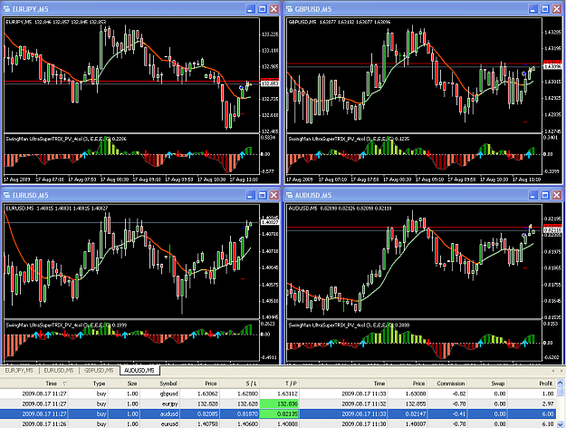The image size is (566, 428).
Task: Click the chart icon in EURJPY,M5 title bar
Action: tap(6, 9)
